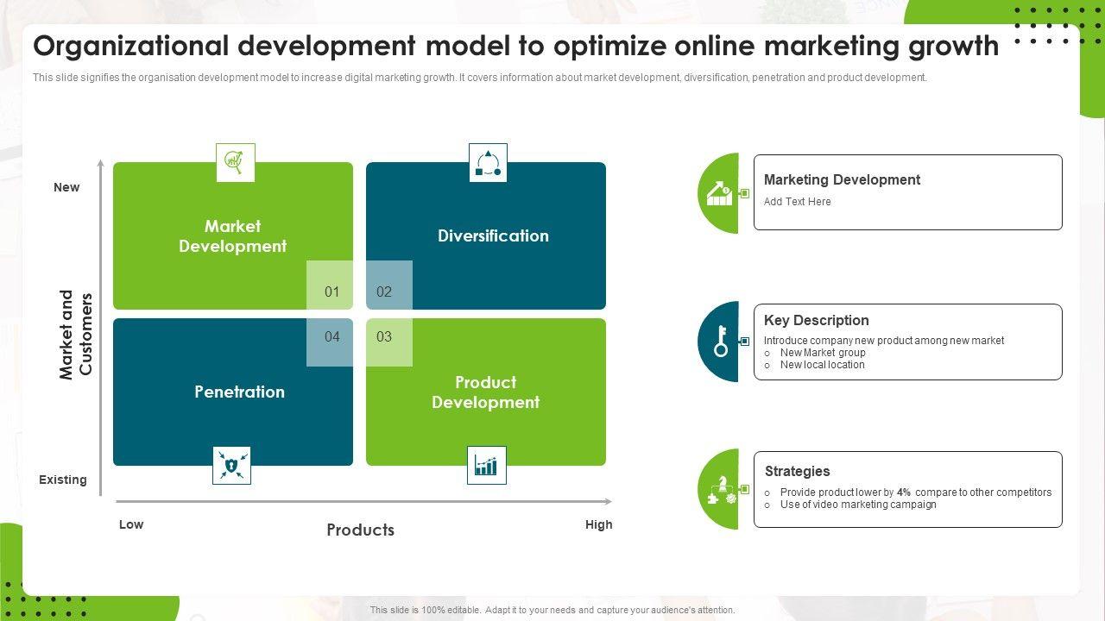
Task: Click the 01 quadrant number box
Action: [331, 292]
